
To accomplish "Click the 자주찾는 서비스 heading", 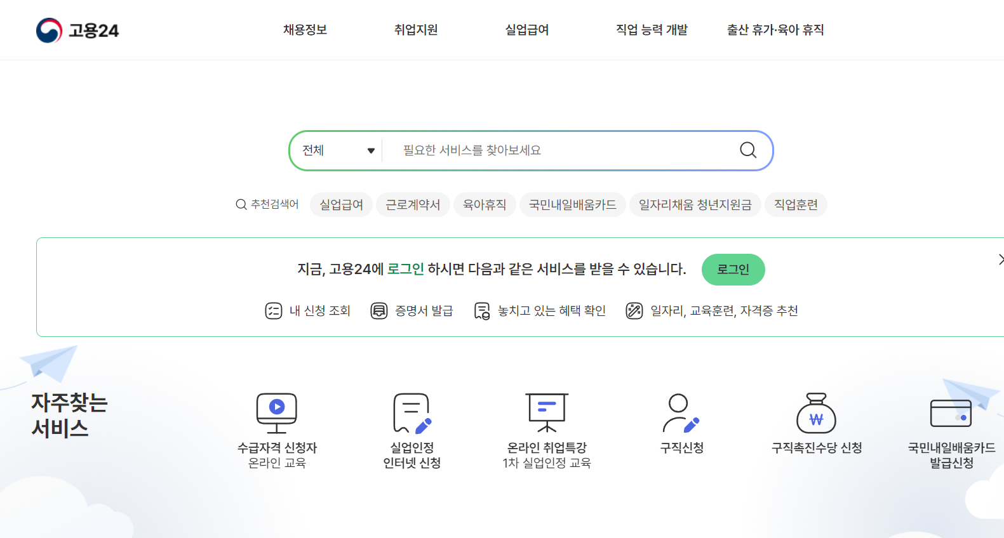I will click(x=70, y=416).
